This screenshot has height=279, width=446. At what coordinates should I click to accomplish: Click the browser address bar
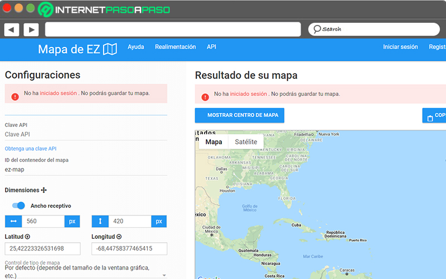(173, 30)
